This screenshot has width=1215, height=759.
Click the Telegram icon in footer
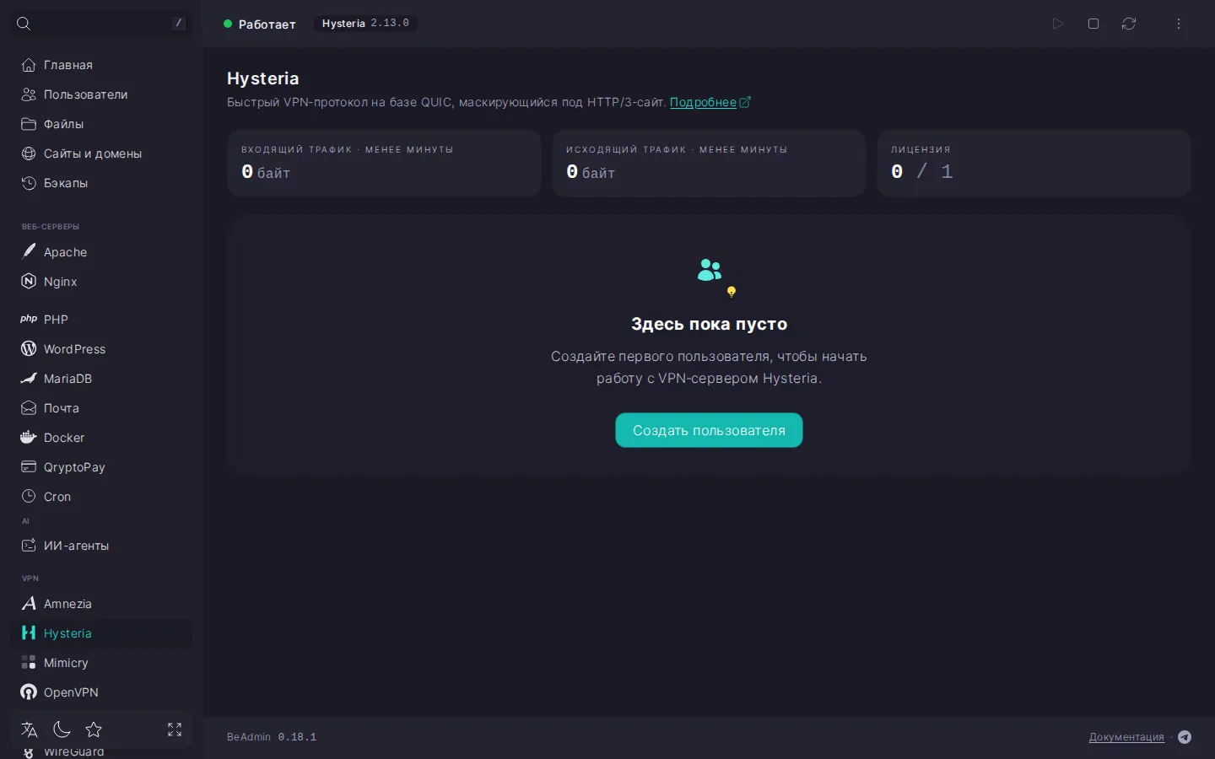pyautogui.click(x=1185, y=737)
